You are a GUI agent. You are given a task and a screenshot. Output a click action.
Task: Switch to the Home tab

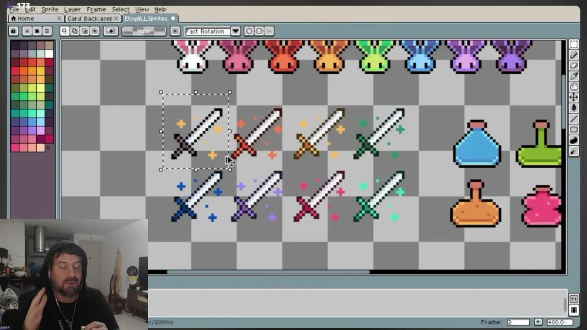(x=36, y=18)
